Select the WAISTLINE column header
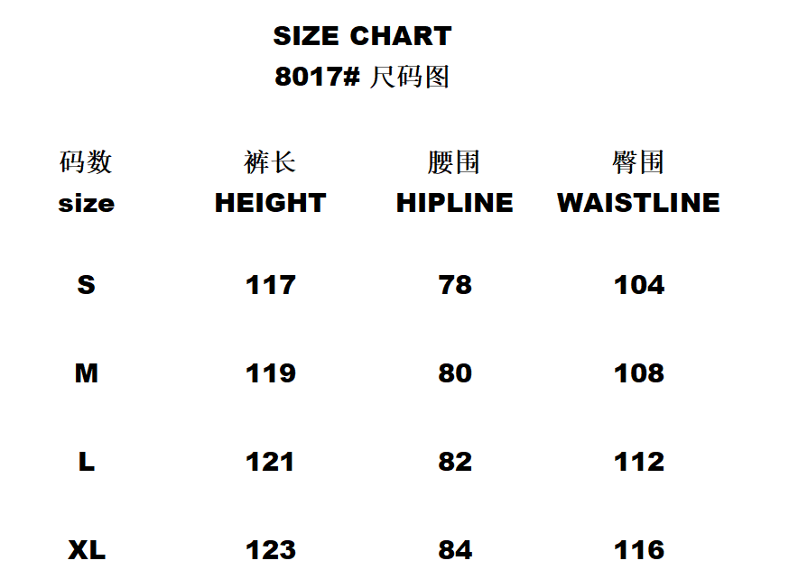 click(x=638, y=203)
